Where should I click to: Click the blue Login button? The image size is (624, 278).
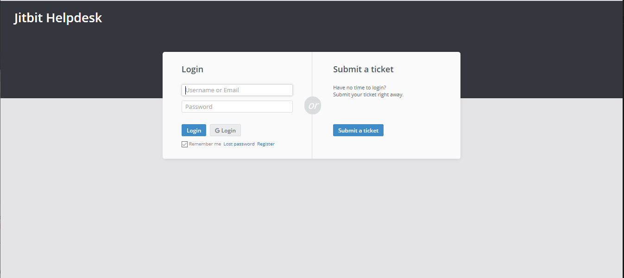tap(194, 131)
